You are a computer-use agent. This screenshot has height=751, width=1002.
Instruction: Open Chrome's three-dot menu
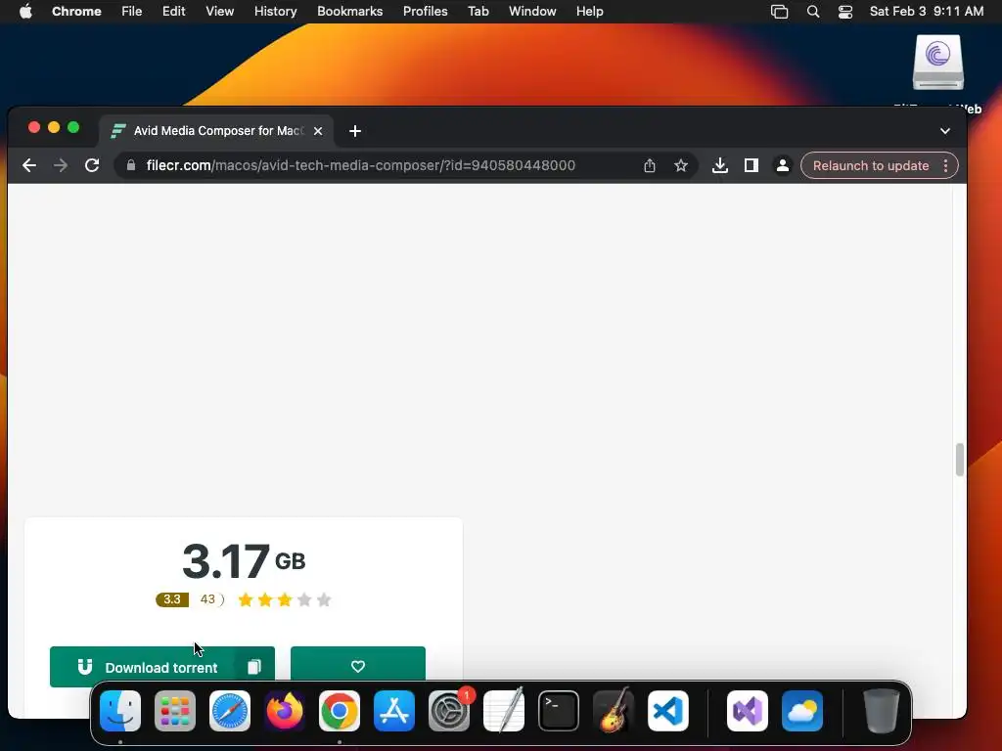pyautogui.click(x=946, y=165)
